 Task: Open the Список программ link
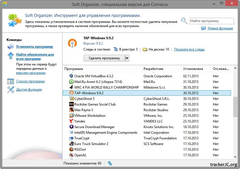click(30, 81)
